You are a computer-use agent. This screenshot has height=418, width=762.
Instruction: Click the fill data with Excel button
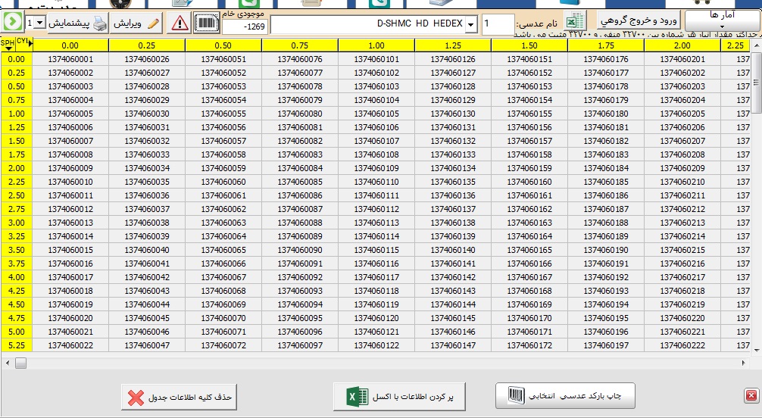tap(399, 397)
